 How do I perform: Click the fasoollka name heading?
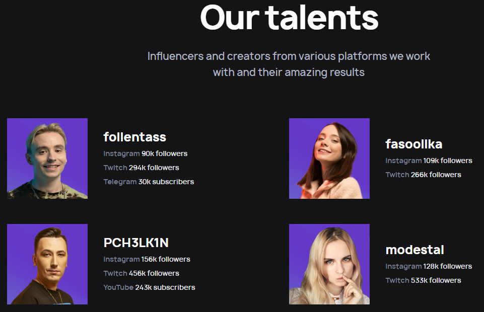click(414, 144)
